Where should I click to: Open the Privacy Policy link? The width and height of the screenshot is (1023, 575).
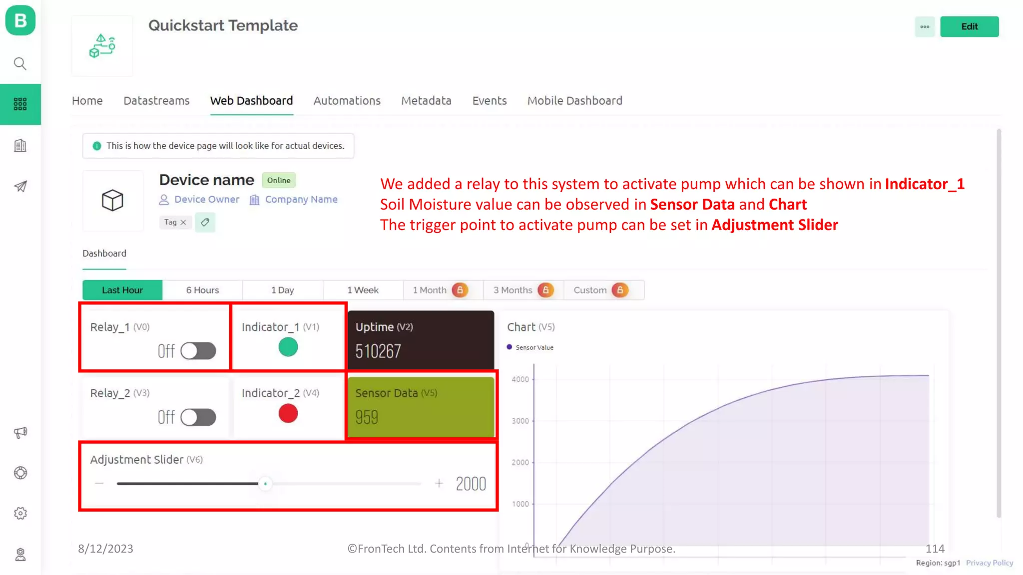pyautogui.click(x=989, y=563)
